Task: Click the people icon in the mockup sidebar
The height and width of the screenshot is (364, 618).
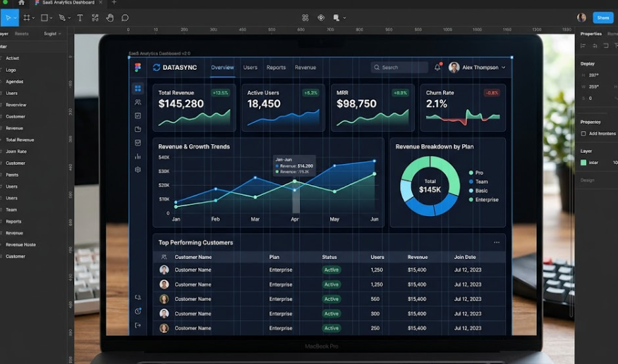Action: tap(138, 102)
